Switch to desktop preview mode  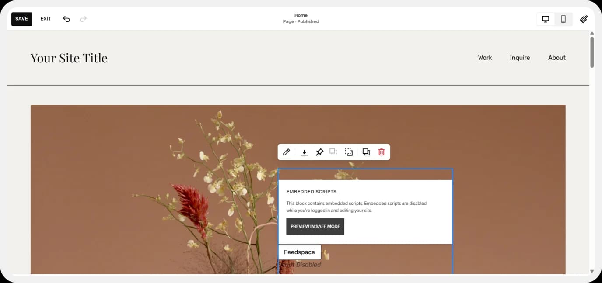point(545,19)
